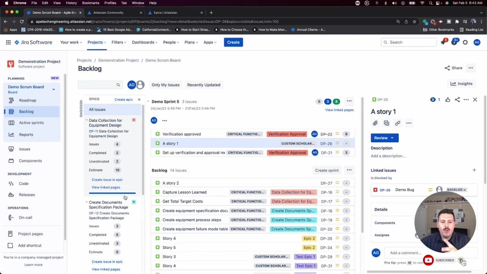
Task: Open Backlog section more options
Action: pos(349,170)
